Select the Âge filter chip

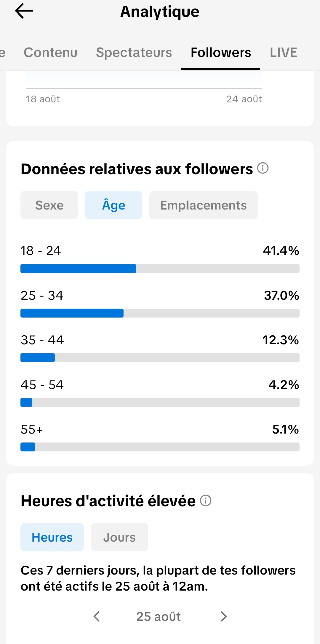pos(113,205)
